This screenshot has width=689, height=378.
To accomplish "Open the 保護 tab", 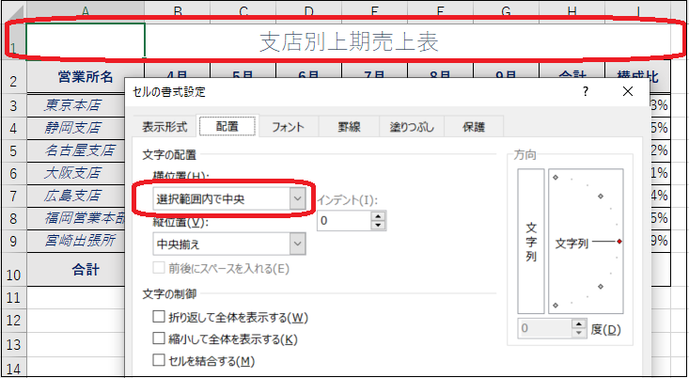I will [473, 126].
